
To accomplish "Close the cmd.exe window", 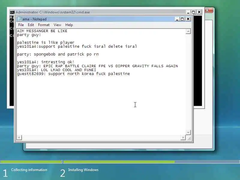I will pyautogui.click(x=199, y=12).
